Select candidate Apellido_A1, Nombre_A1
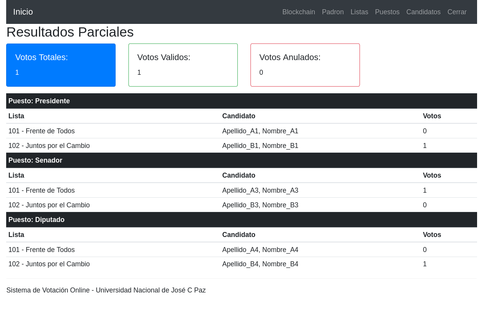This screenshot has width=479, height=316. coord(260,131)
